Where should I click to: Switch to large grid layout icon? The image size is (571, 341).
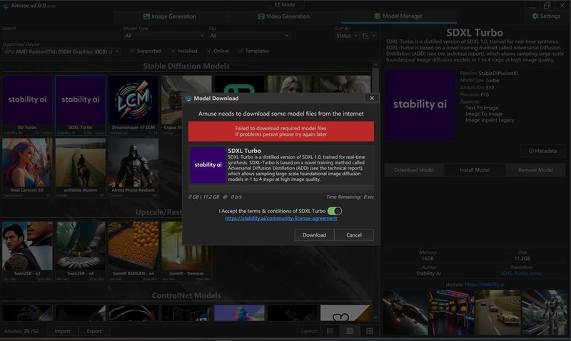[x=370, y=331]
